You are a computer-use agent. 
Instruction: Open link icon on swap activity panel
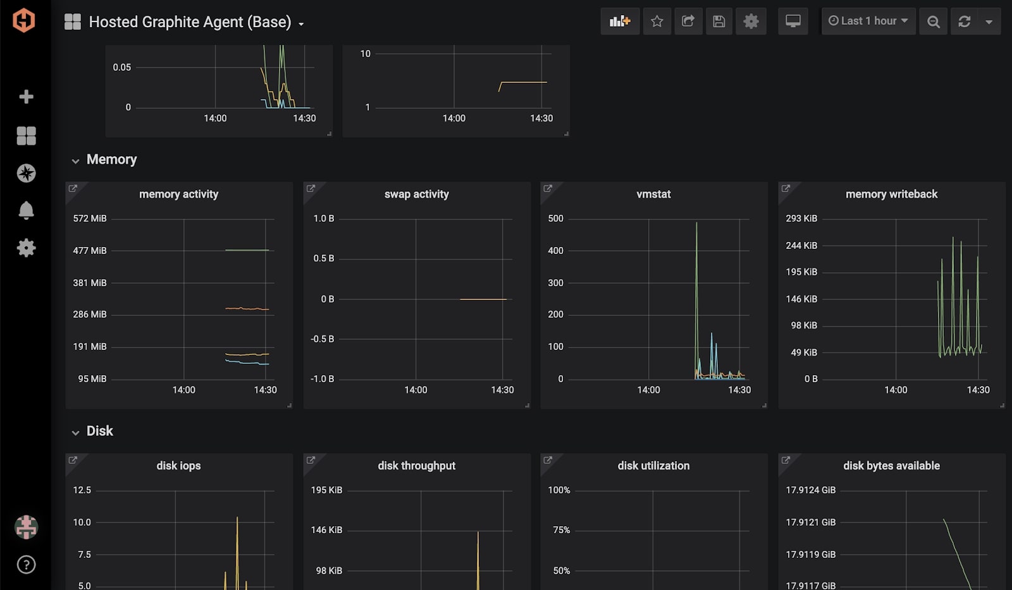point(311,188)
